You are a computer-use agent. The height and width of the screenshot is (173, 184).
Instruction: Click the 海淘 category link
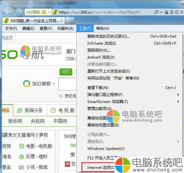6,157
